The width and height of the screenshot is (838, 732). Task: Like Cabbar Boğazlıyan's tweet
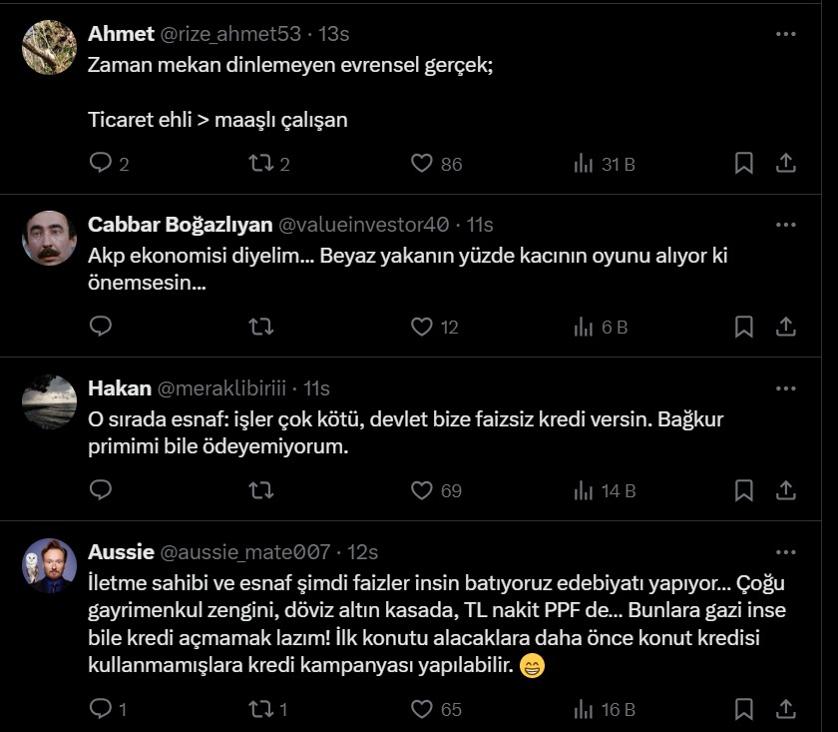pyautogui.click(x=422, y=327)
